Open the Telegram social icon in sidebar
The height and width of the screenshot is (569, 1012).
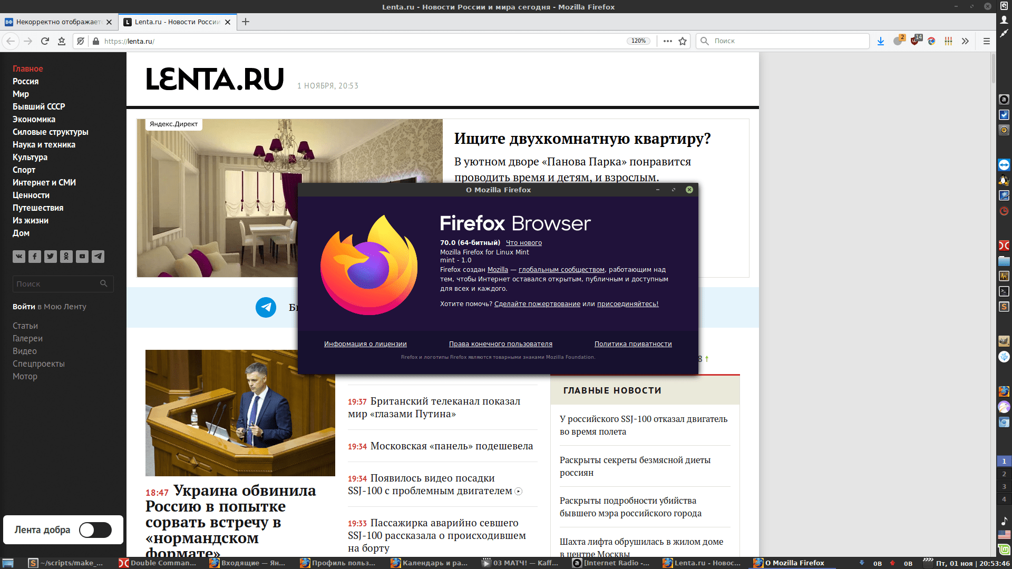pyautogui.click(x=98, y=257)
